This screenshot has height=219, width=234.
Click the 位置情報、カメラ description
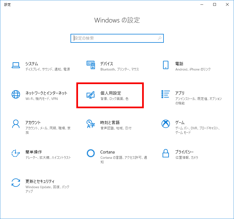[x=187, y=157]
